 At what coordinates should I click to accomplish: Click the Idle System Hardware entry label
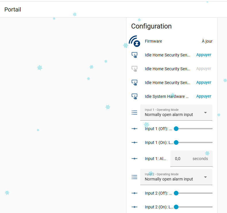point(167,96)
